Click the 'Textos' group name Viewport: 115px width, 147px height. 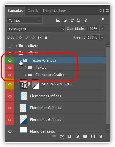point(41,68)
